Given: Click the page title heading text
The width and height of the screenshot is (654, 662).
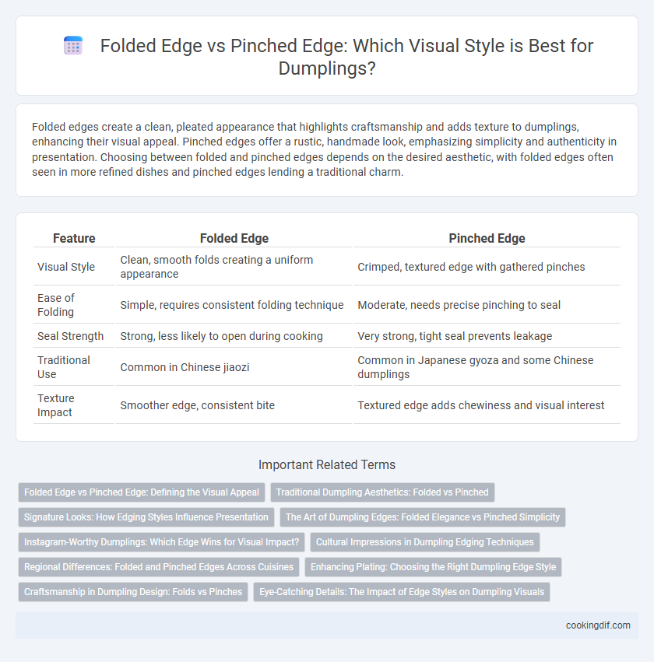Looking at the screenshot, I should click(346, 57).
